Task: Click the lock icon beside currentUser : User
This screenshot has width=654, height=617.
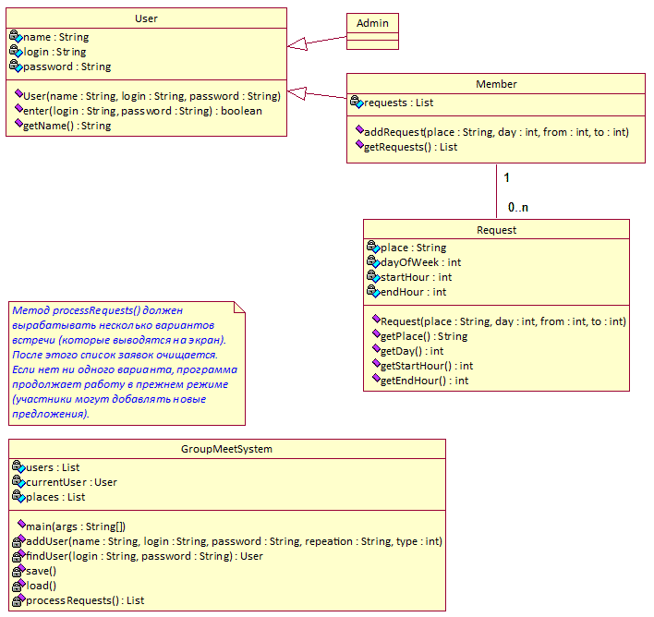Action: [18, 481]
